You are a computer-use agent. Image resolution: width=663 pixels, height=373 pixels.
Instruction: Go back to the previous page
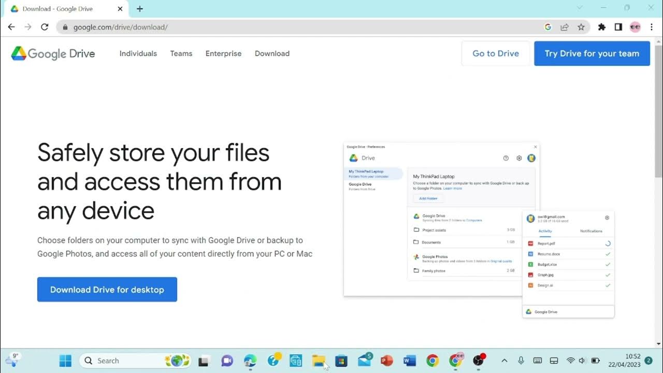(x=11, y=27)
